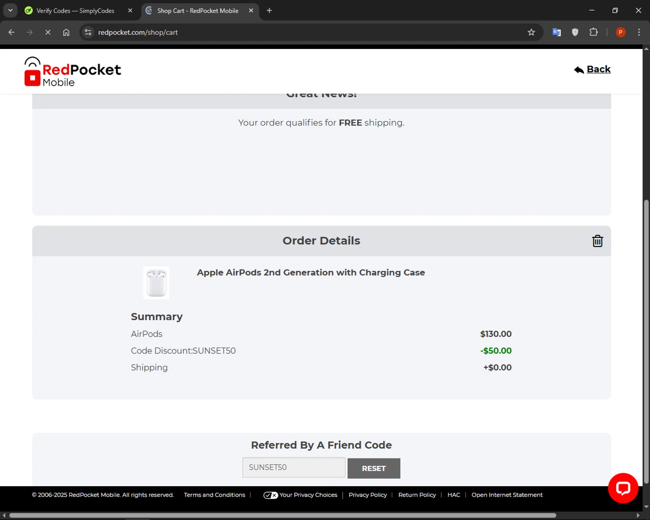This screenshot has width=650, height=520.
Task: Click the RESET button for the code
Action: point(374,468)
